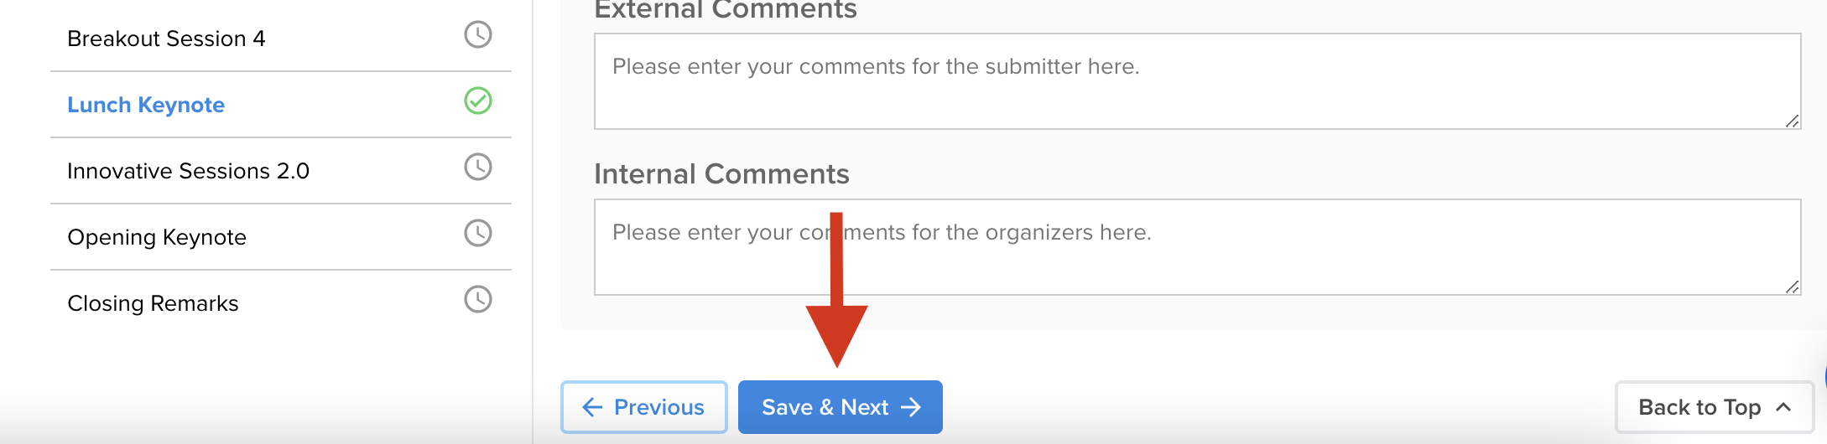Click the Back to Top button
The width and height of the screenshot is (1827, 444).
(x=1715, y=408)
